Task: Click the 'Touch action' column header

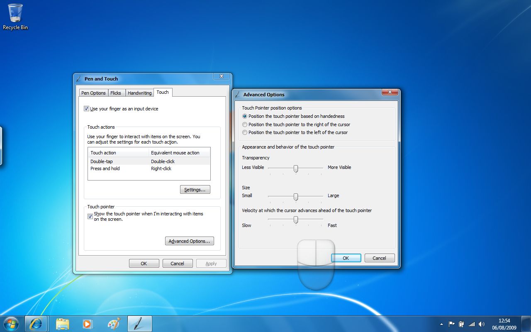Action: (x=118, y=153)
